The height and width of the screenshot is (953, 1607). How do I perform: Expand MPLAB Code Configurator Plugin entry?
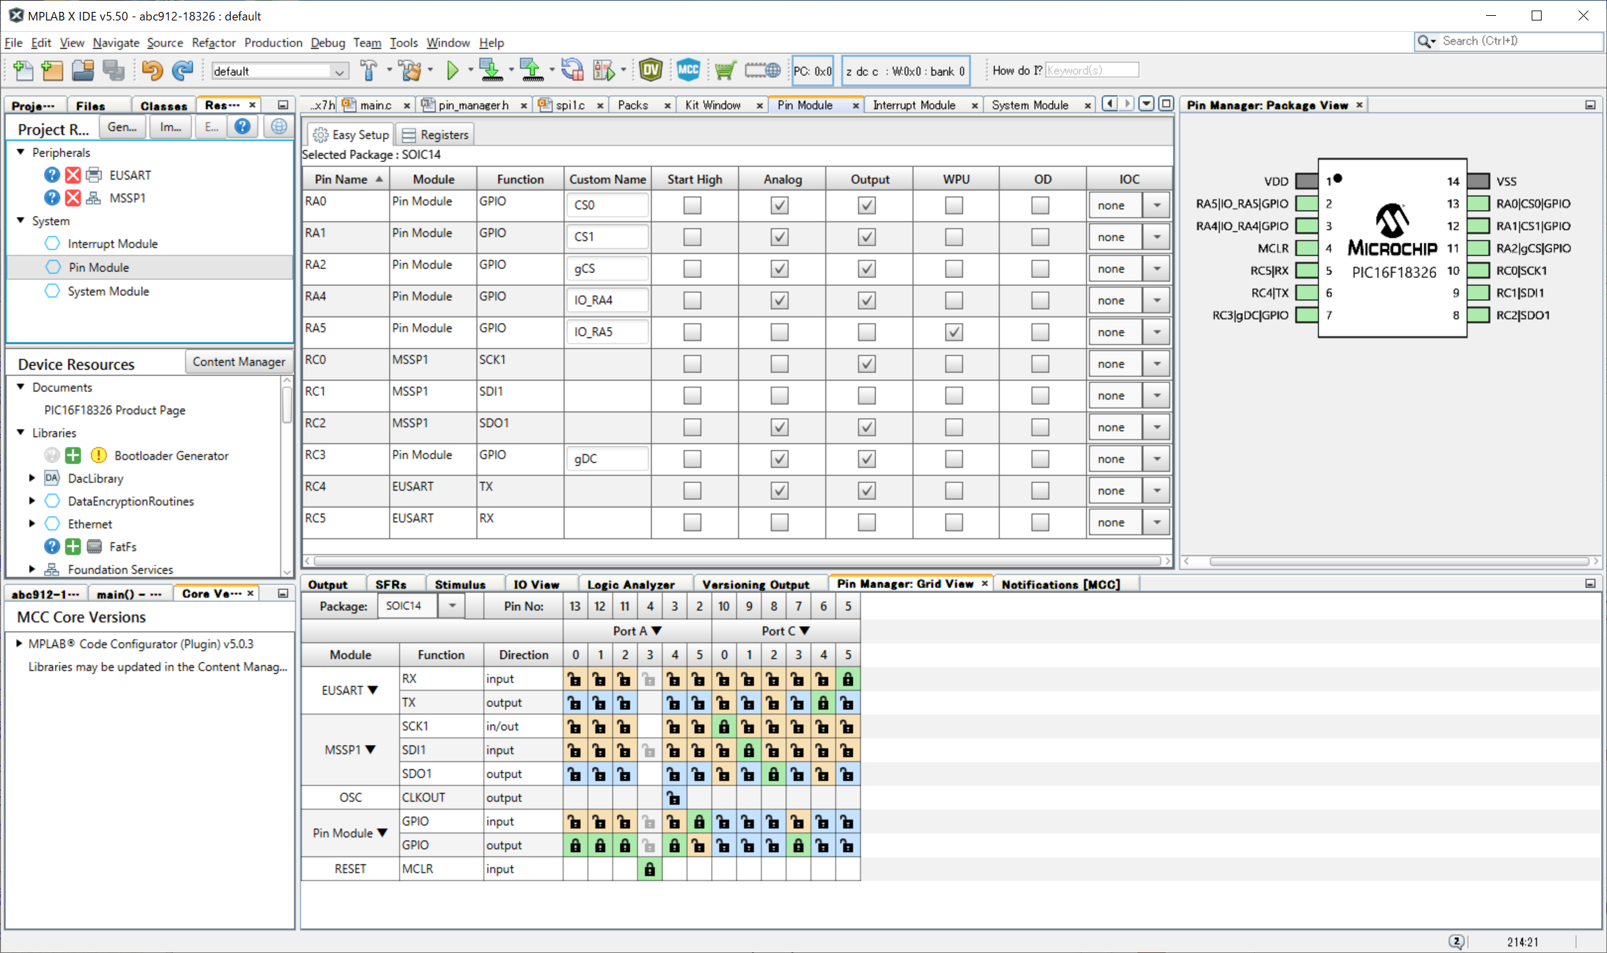19,643
